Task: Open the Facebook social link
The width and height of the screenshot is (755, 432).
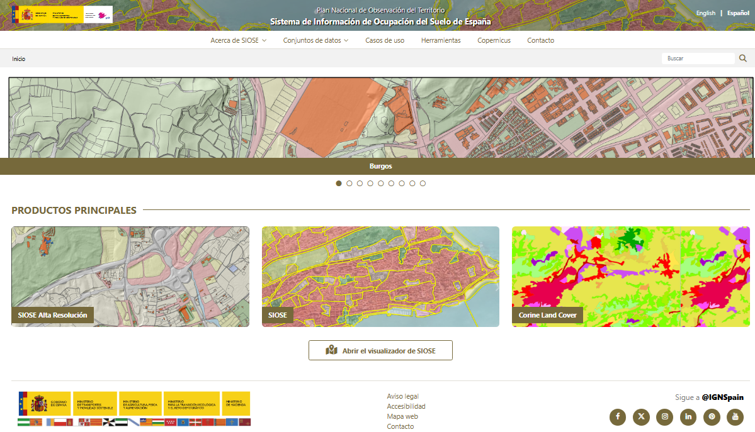Action: (x=618, y=416)
